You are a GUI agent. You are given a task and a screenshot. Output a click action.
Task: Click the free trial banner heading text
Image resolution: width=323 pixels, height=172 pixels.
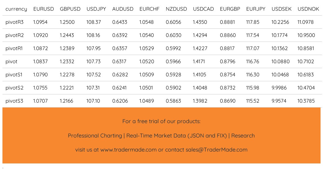point(161,121)
